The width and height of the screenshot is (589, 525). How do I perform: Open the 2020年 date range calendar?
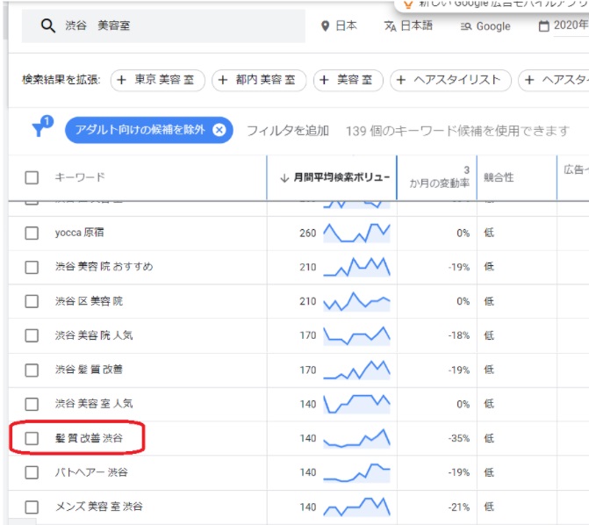point(543,26)
